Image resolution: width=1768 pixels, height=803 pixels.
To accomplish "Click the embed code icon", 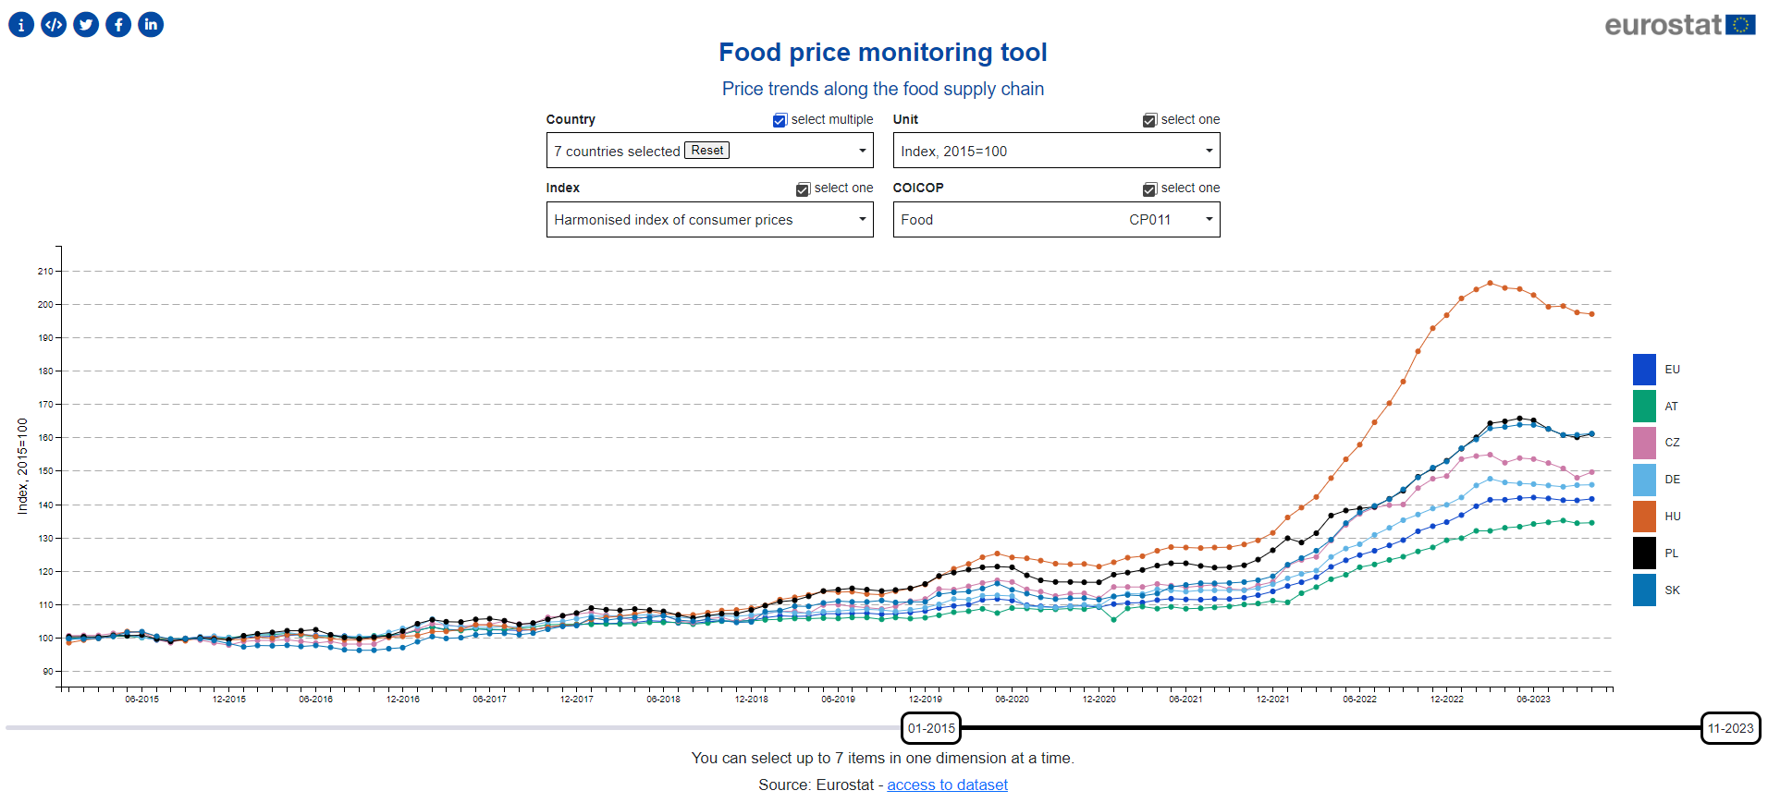I will click(54, 25).
